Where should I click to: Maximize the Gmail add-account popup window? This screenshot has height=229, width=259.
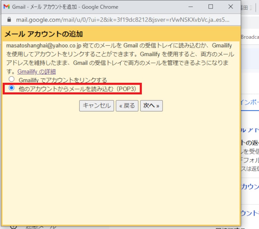tap(210, 7)
